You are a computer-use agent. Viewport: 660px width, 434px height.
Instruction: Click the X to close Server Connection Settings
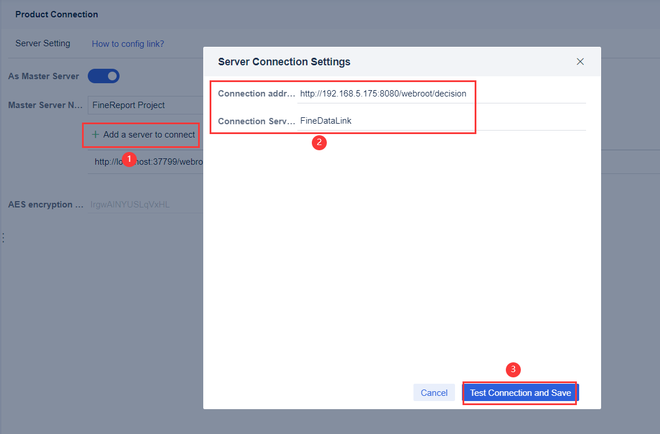pos(580,61)
